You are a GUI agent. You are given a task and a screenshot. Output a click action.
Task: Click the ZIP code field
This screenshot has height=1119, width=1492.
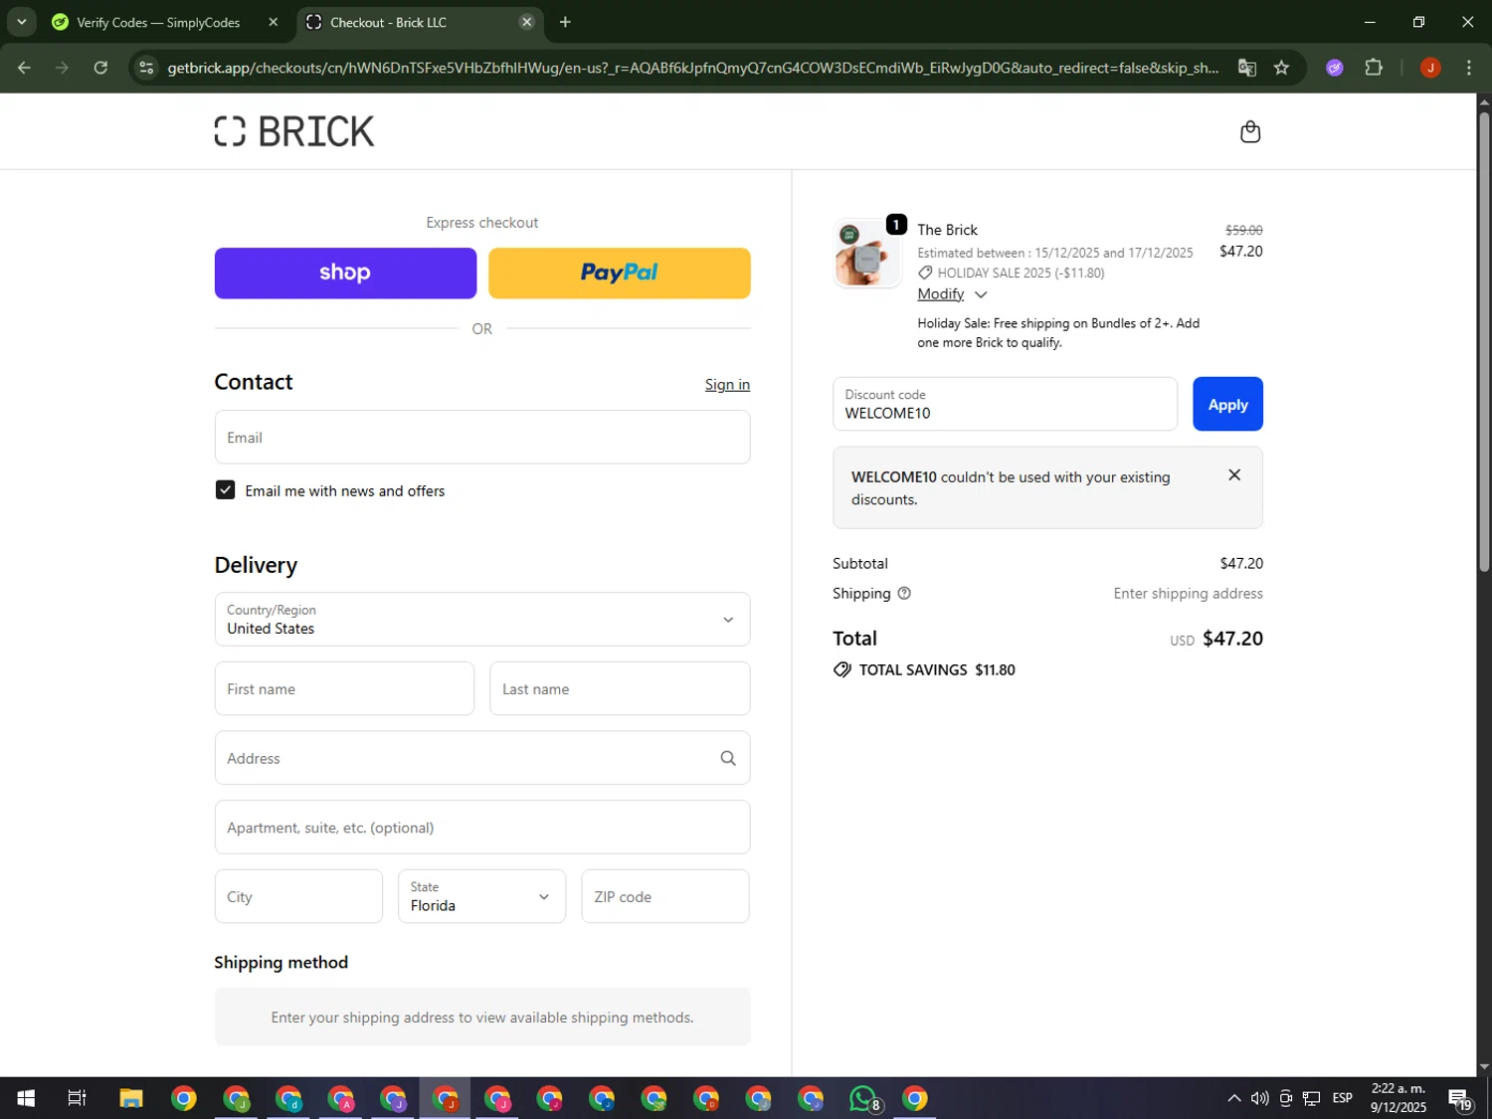coord(665,896)
